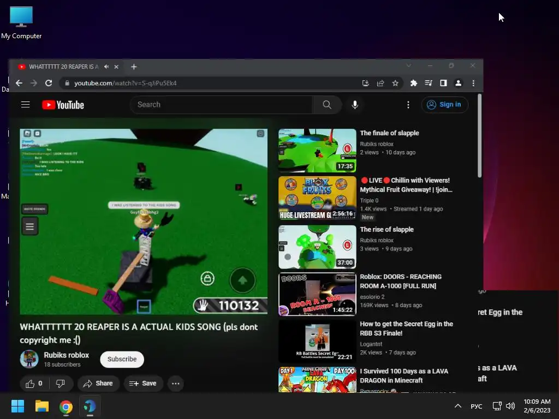The width and height of the screenshot is (559, 419).
Task: Click the page vertical scrollbar
Action: [x=479, y=135]
